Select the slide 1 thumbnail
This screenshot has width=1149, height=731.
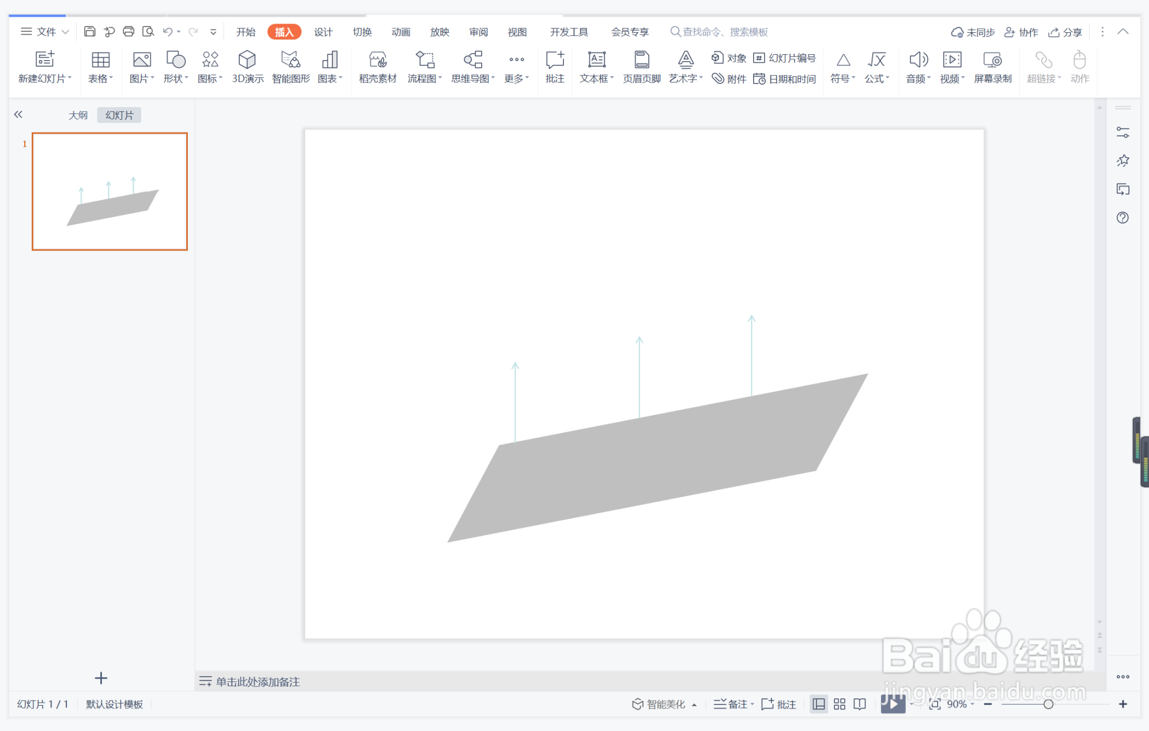coord(109,191)
